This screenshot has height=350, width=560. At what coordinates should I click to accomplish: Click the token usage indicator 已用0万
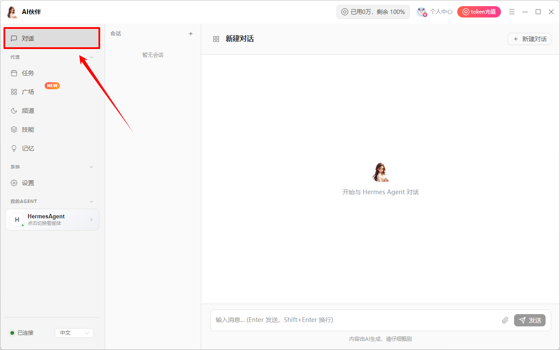373,12
